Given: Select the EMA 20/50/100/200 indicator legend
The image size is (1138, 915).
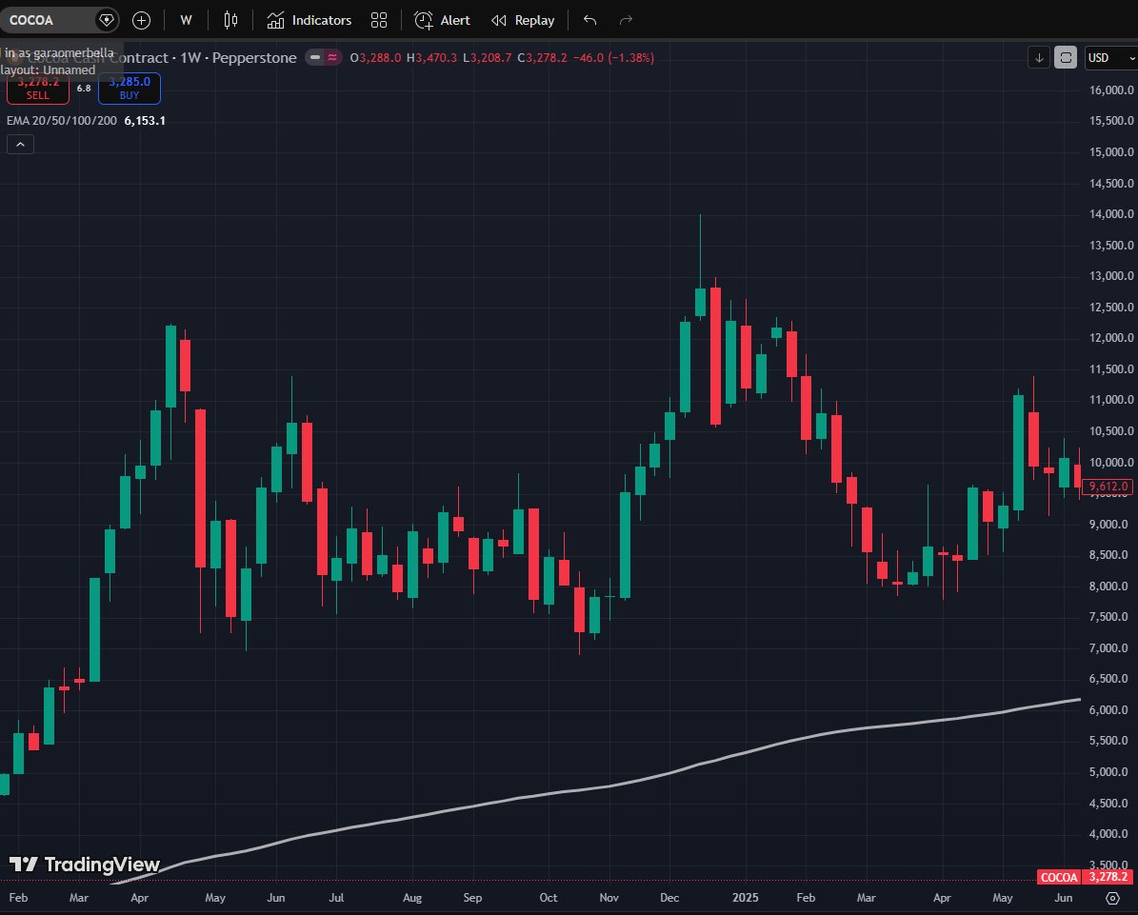Looking at the screenshot, I should [62, 121].
